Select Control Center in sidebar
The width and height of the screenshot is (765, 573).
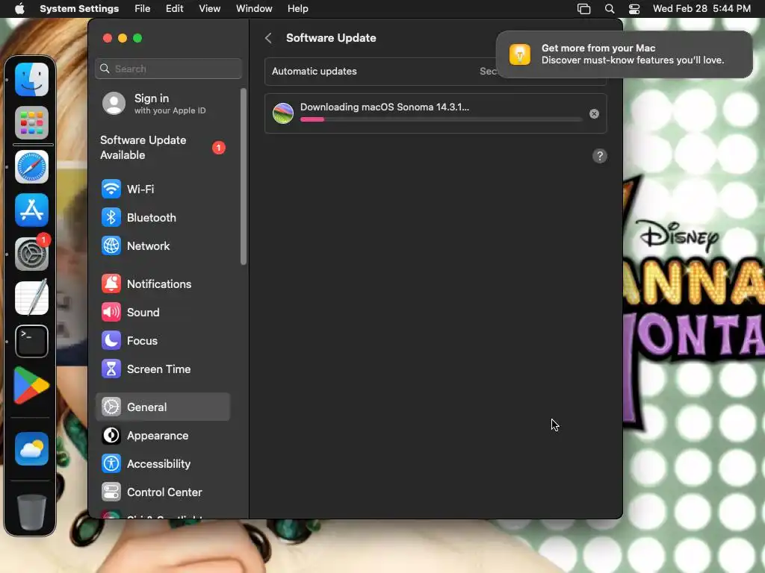point(163,492)
